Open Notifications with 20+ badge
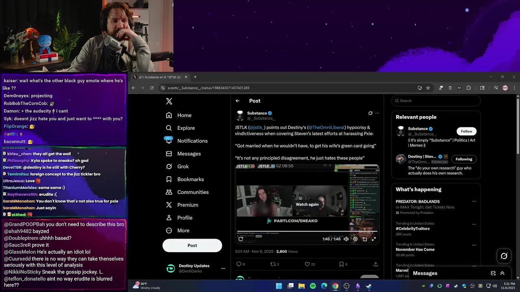Viewport: 520px width, 292px height. 187,141
